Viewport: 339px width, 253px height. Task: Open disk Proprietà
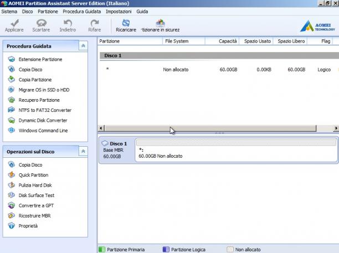(28, 226)
